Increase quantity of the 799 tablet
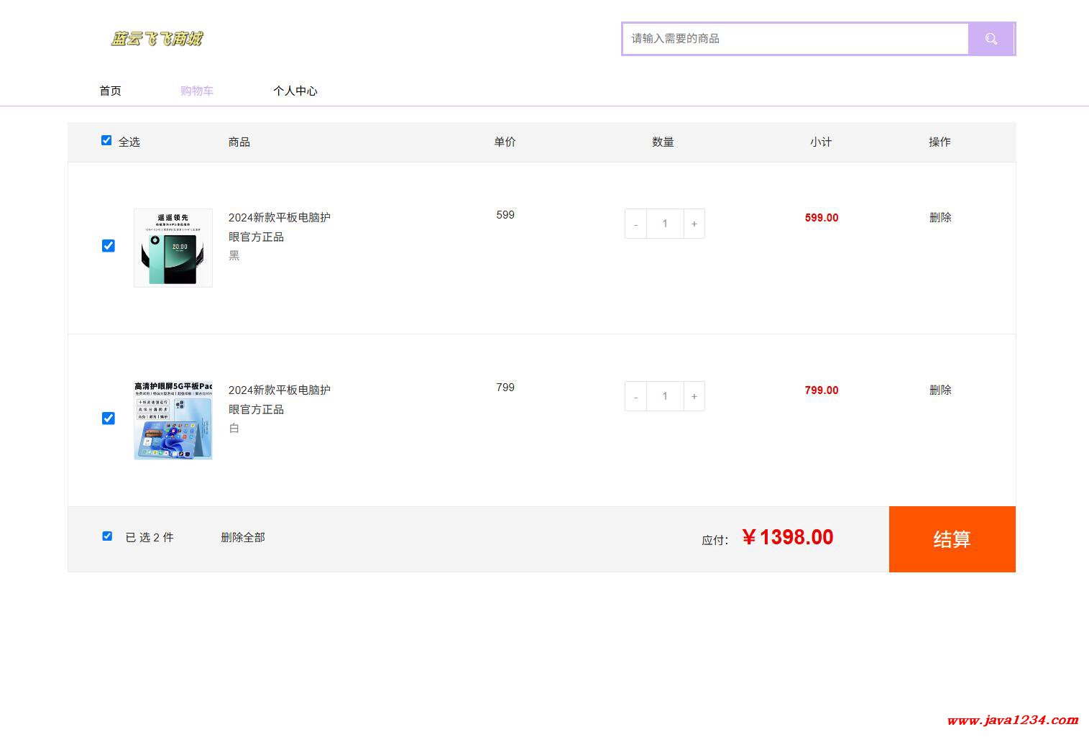 coord(694,396)
